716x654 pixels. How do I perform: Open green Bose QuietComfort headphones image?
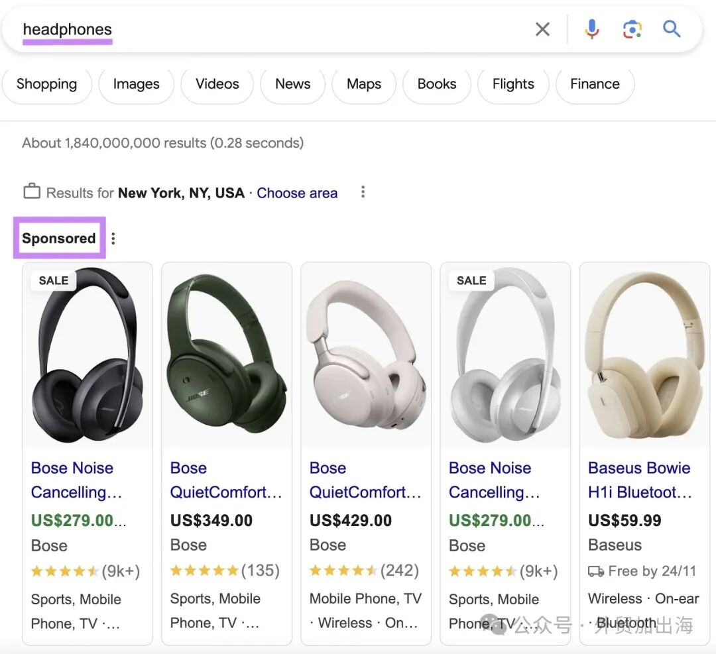(227, 355)
